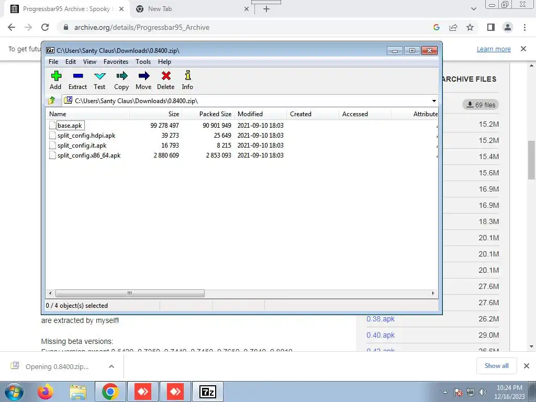
Task: Open the Help menu
Action: 164,62
